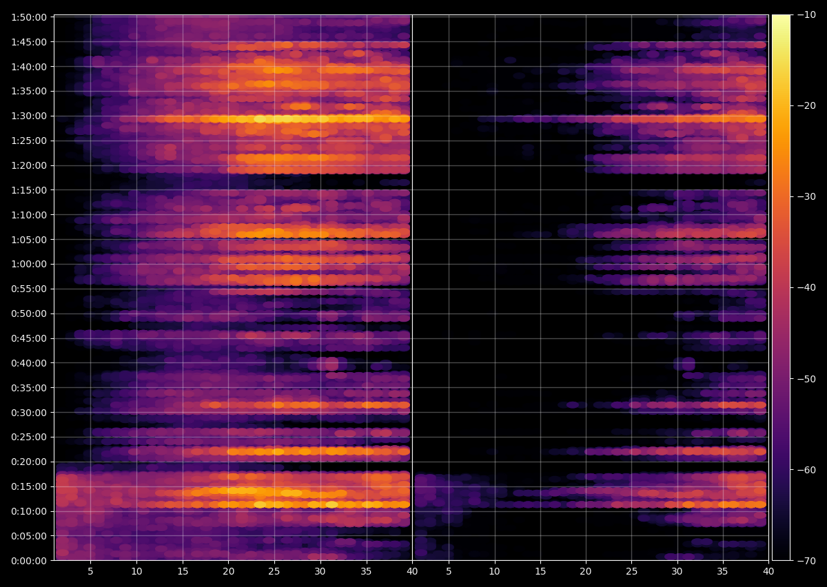Click the 0:55:00 y-axis label
827x587 pixels.
[30, 288]
